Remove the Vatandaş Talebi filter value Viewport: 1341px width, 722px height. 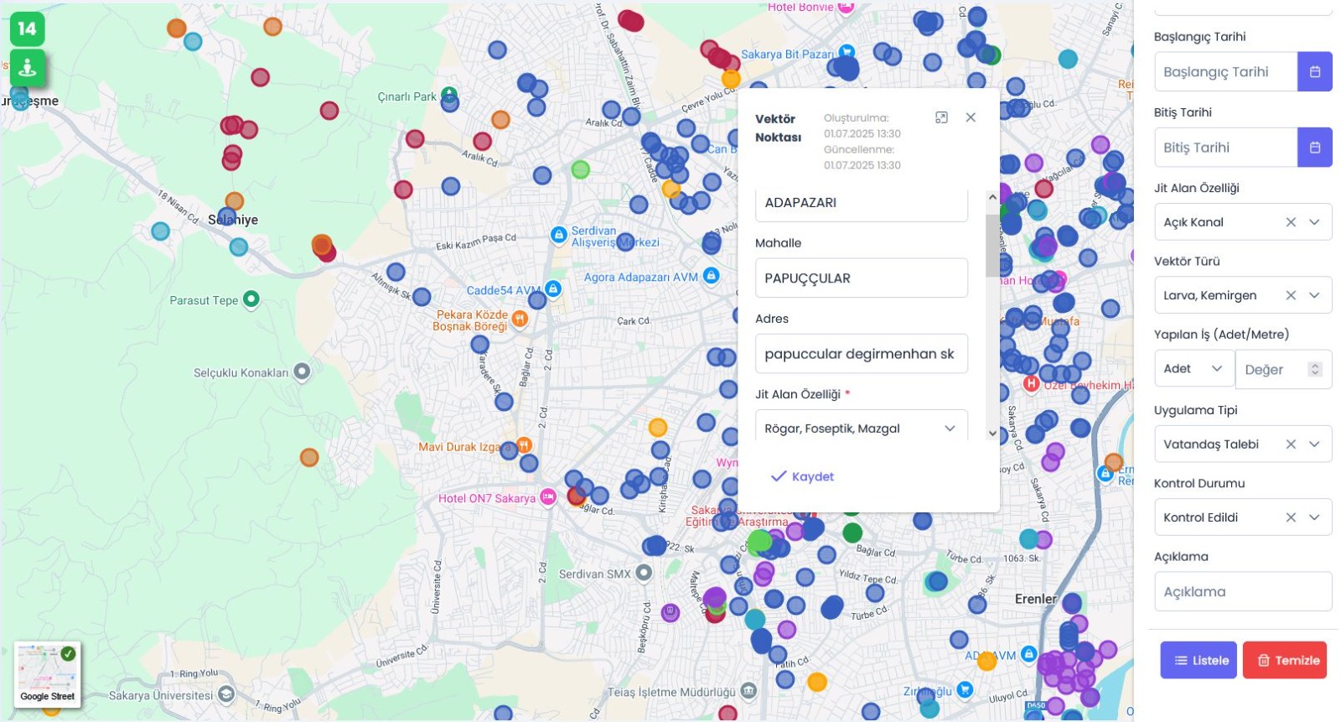[x=1291, y=444]
